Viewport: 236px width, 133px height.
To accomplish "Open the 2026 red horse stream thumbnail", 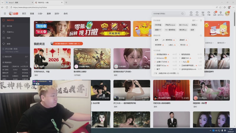I will pyautogui.click(x=52, y=59).
